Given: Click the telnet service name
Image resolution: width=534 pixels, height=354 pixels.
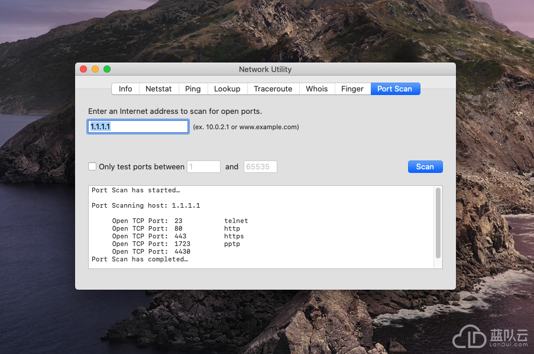Looking at the screenshot, I should pos(236,221).
